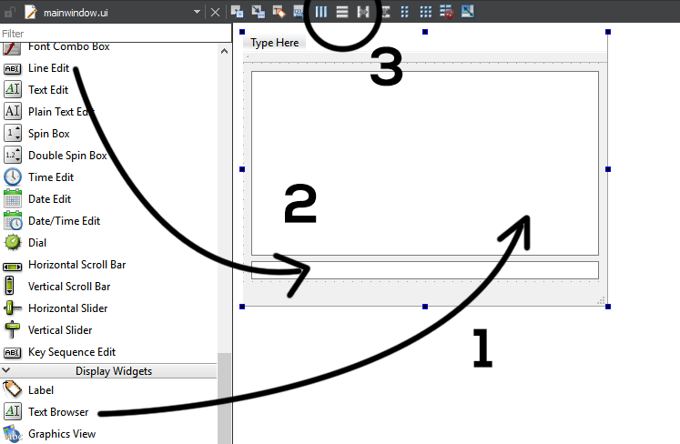Choose the Vertical Scroll Bar widget icon

coord(9,287)
